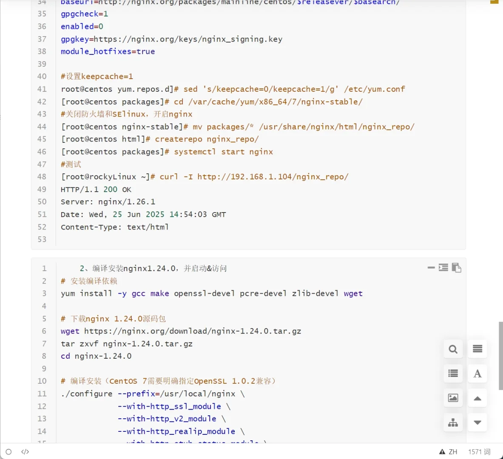Click the './configure --prefix=/usr/local/nginx' line

[153, 394]
